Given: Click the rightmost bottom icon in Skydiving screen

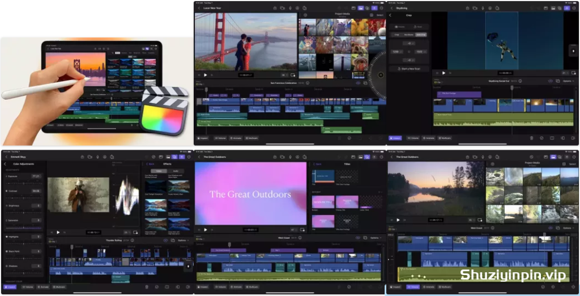Looking at the screenshot, I should click(x=573, y=138).
